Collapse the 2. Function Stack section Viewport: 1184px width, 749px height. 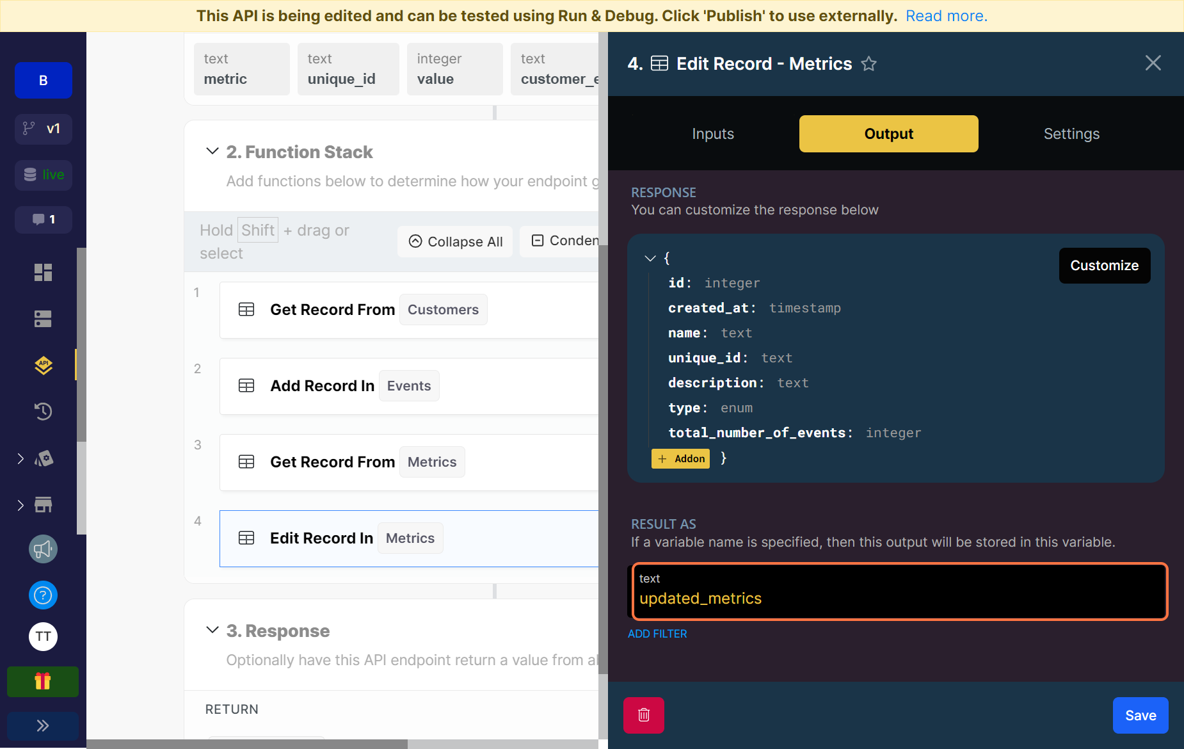click(212, 151)
